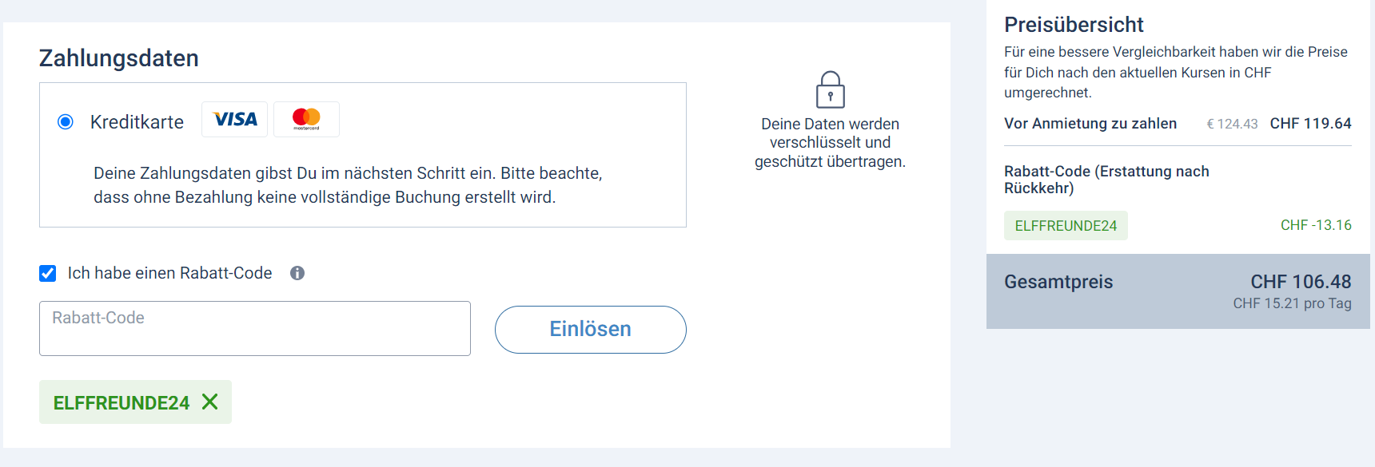1375x467 pixels.
Task: Click the € 124.43 euro price
Action: click(1232, 124)
